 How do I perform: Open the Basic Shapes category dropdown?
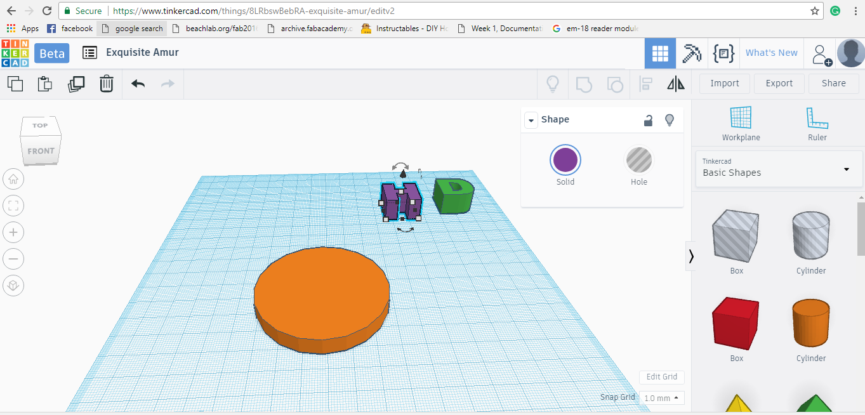point(779,168)
